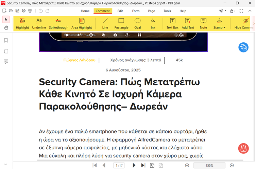The height and width of the screenshot is (169, 255).
Task: Click the author link Γιώργος Λάνδρου
Action: [79, 60]
